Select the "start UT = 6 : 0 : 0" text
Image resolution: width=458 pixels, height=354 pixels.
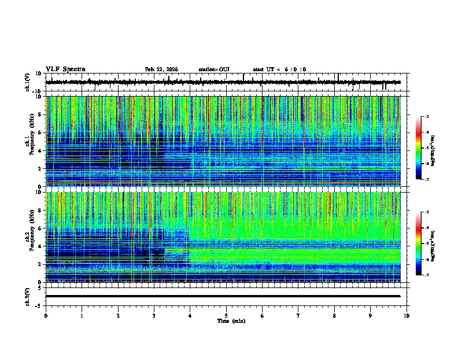[x=279, y=69]
